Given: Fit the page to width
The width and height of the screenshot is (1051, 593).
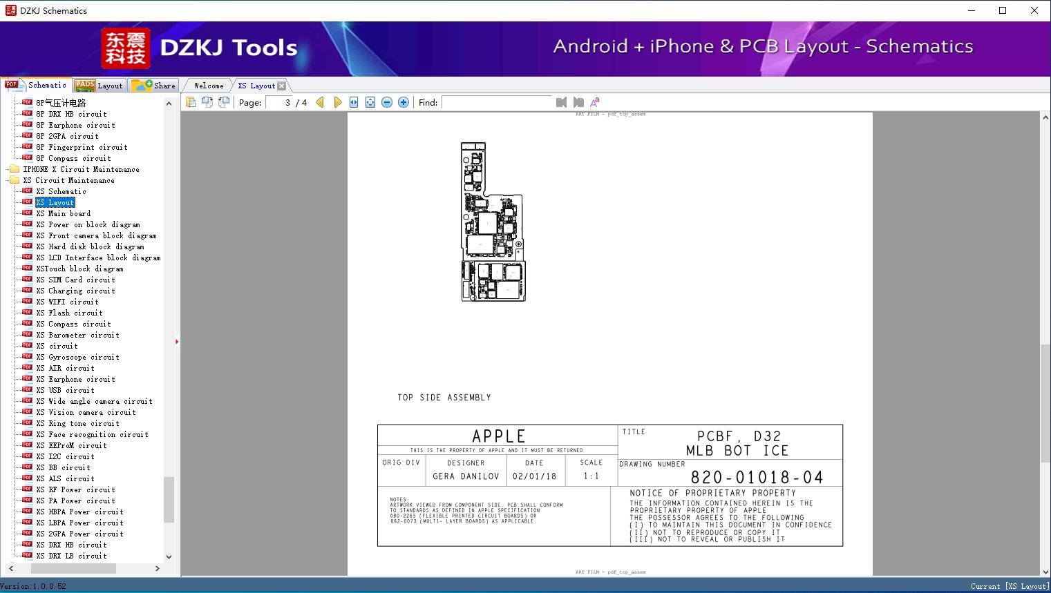Looking at the screenshot, I should (x=354, y=102).
